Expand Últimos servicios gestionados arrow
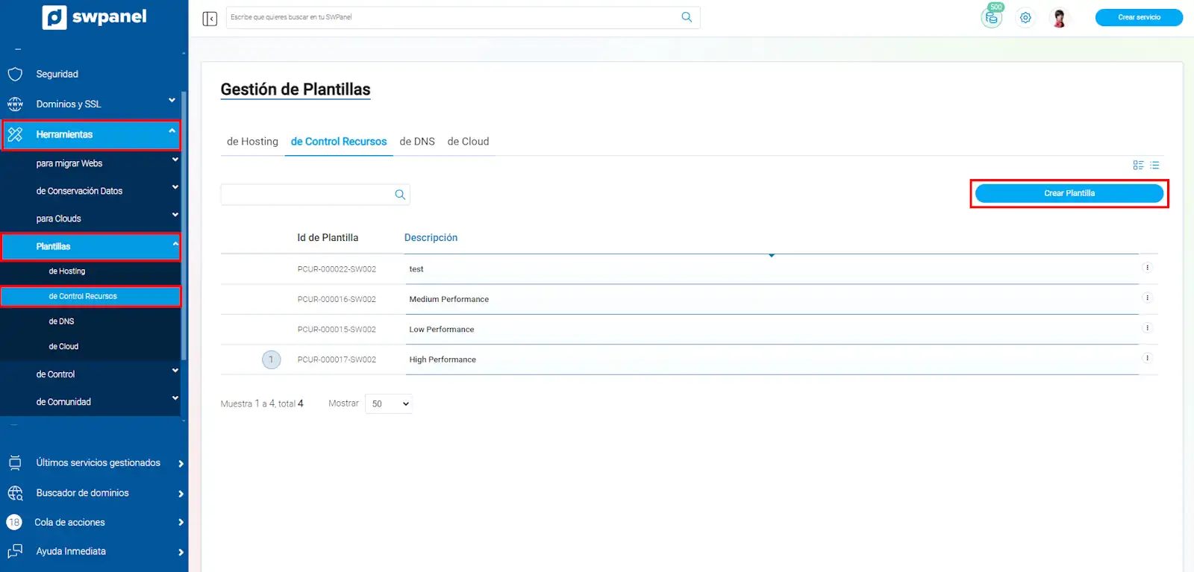 pyautogui.click(x=181, y=464)
